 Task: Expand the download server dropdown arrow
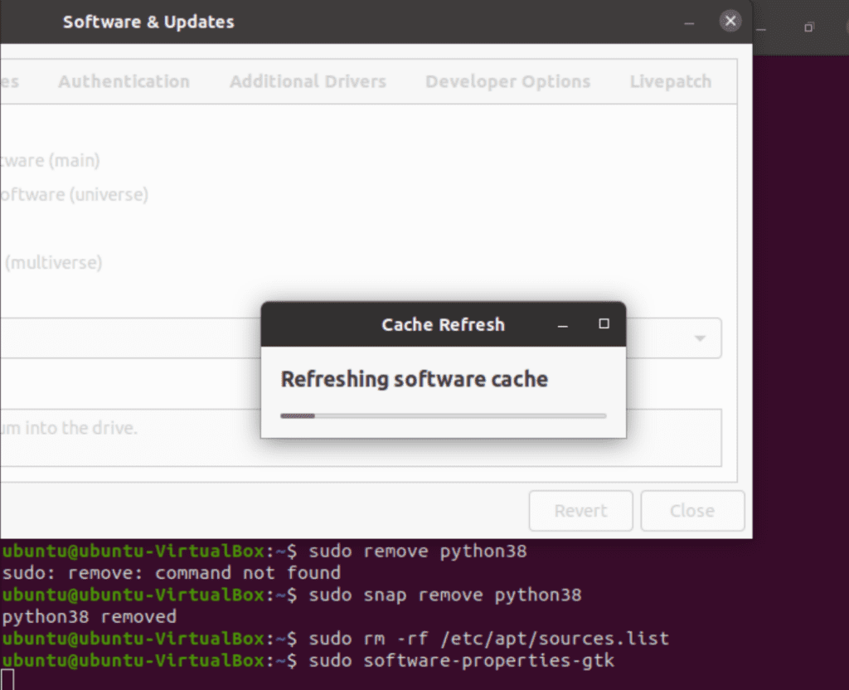tap(700, 338)
